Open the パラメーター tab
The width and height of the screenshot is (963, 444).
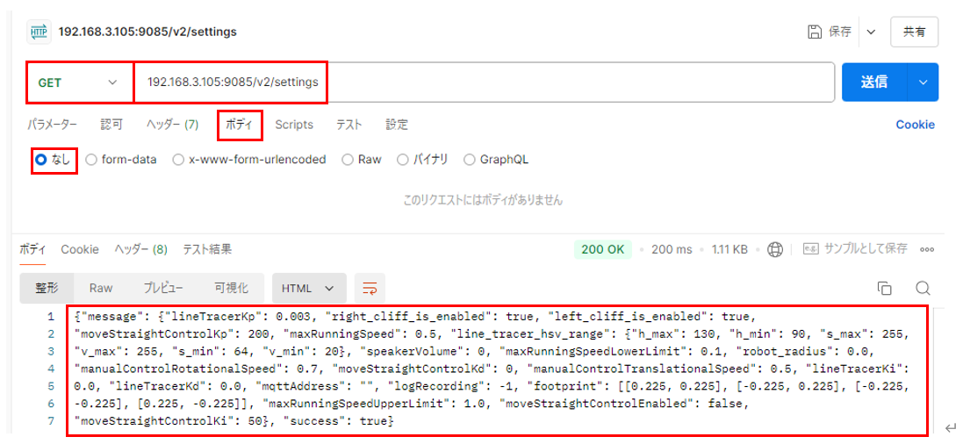tap(52, 125)
